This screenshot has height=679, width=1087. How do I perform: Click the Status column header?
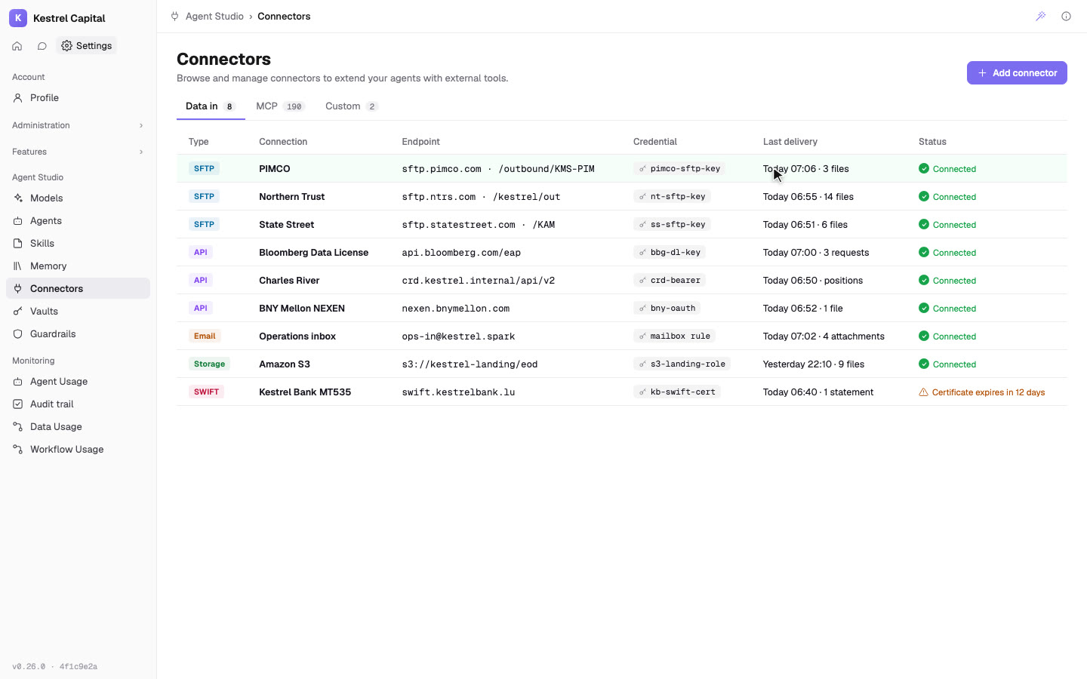(932, 142)
